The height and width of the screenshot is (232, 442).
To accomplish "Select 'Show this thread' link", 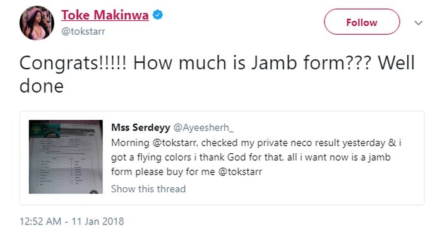I will (x=148, y=188).
